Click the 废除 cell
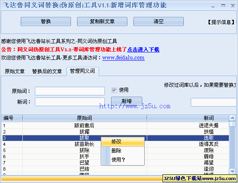Image resolution: width=238 pixels, height=183 pixels. [188, 150]
